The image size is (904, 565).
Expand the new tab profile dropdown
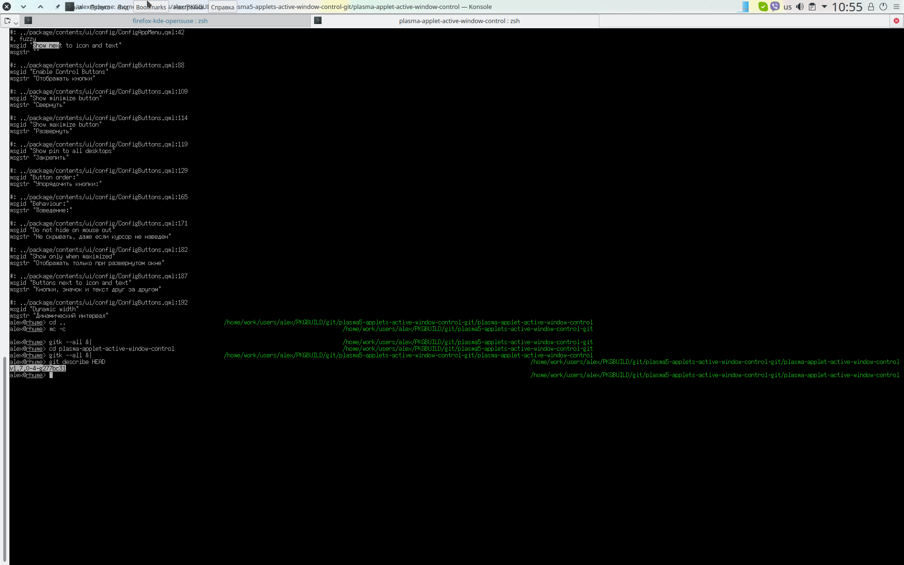(16, 23)
